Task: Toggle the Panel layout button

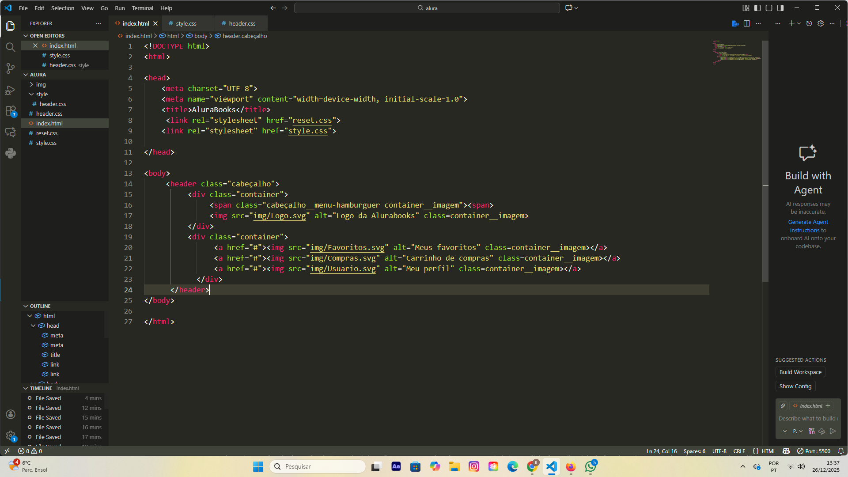Action: point(769,8)
